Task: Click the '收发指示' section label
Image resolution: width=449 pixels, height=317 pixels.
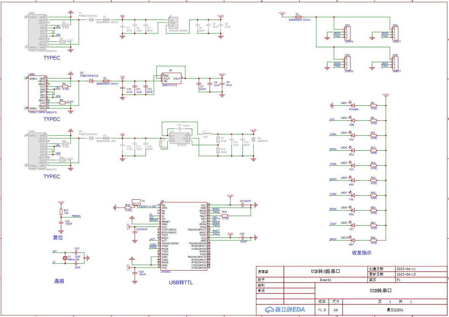Action: pos(361,253)
